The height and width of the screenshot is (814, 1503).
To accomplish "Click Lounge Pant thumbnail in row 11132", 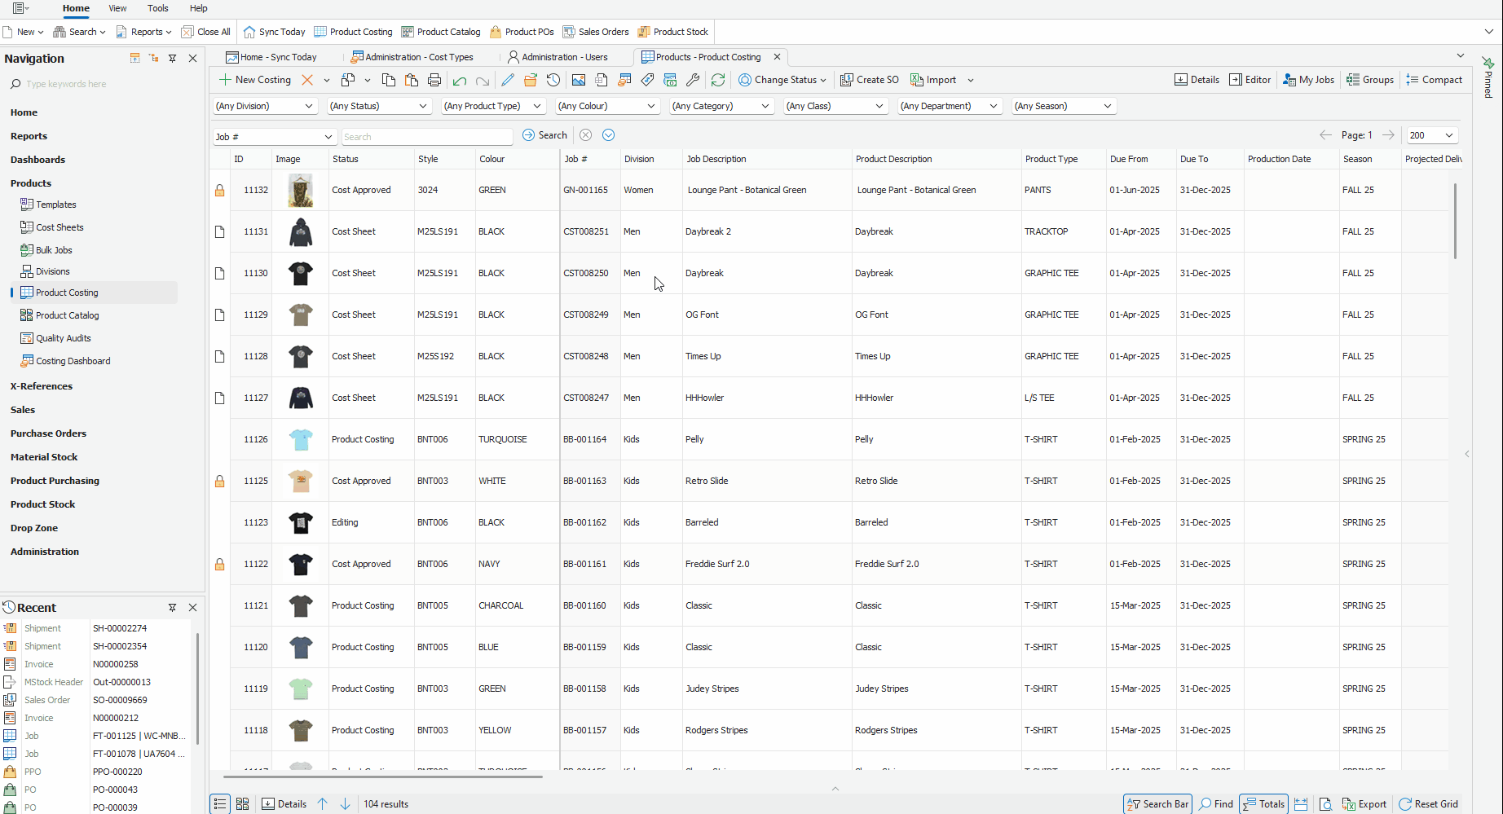I will point(301,190).
